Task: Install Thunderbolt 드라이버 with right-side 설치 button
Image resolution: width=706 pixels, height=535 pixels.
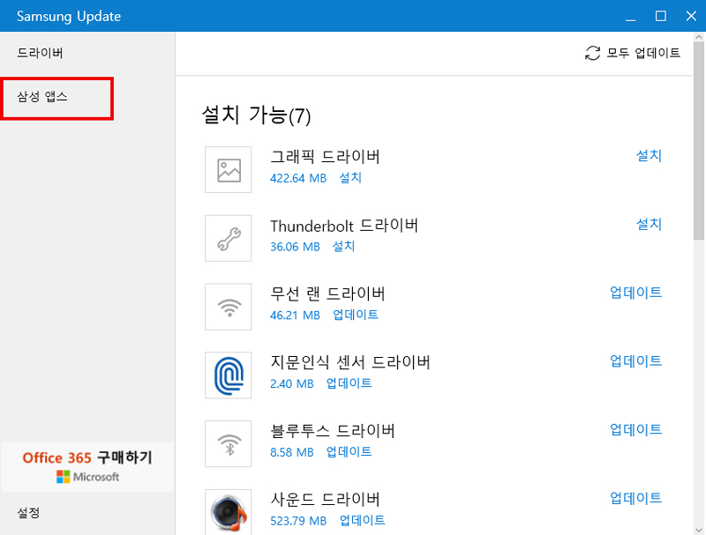Action: pos(649,225)
